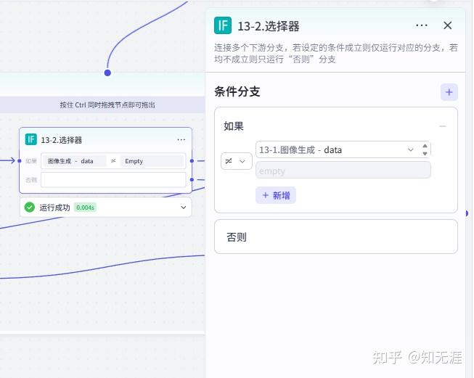The width and height of the screenshot is (474, 378).
Task: Click the down arrow beside the data field
Action: (425, 154)
